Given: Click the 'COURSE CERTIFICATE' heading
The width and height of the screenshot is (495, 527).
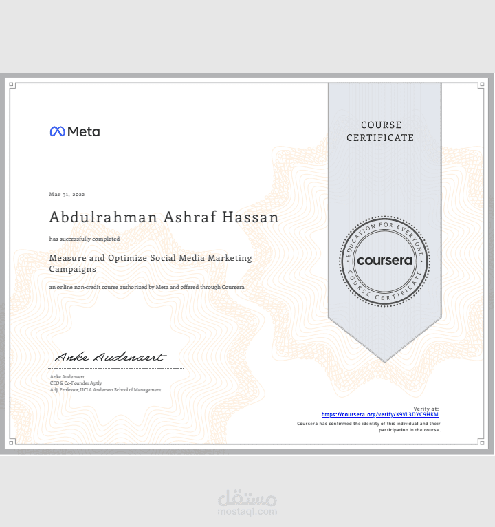Looking at the screenshot, I should (380, 131).
